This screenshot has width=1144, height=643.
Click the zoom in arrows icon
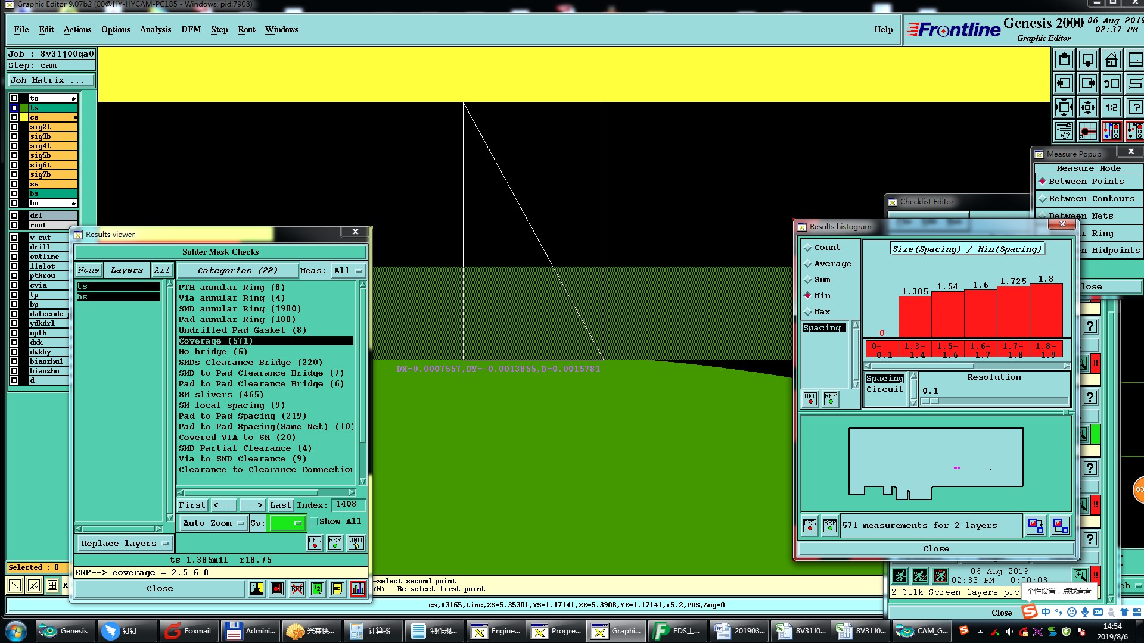click(x=1064, y=107)
